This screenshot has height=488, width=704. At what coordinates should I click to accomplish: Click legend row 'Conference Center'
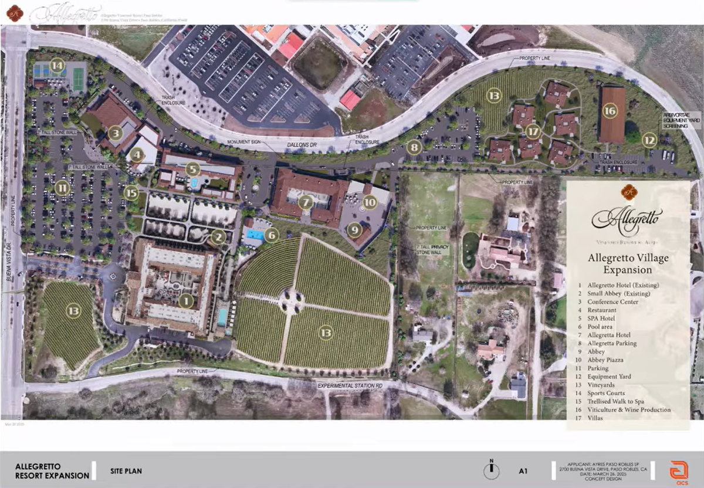pyautogui.click(x=608, y=301)
